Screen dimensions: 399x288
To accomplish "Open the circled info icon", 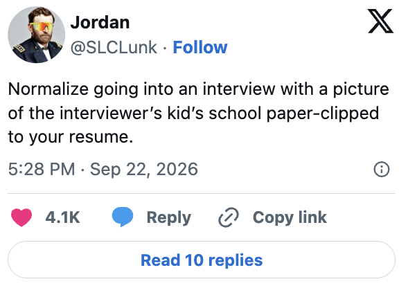I will pyautogui.click(x=382, y=169).
